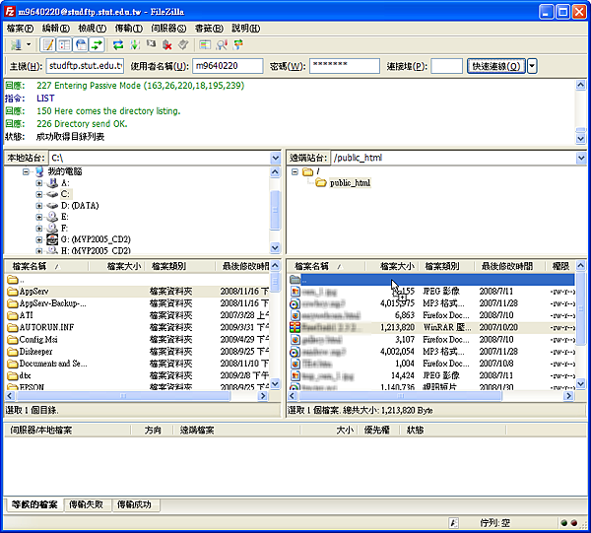Viewport: 591px width, 533px height.
Task: Click the Firefox document icon of 6,863 file
Action: tap(295, 315)
